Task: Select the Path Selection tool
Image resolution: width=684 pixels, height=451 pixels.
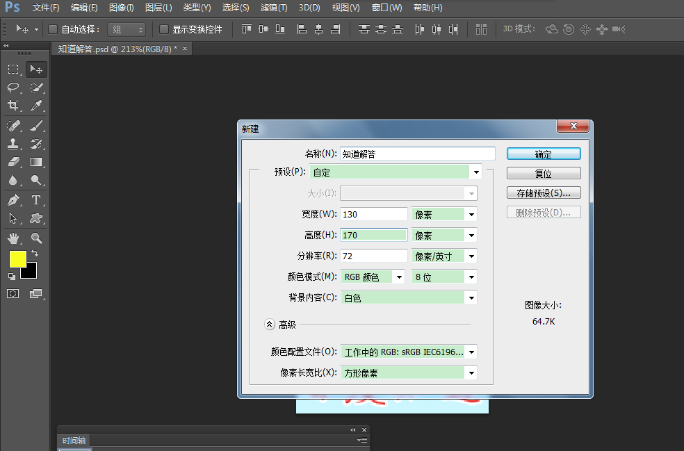Action: click(x=13, y=218)
